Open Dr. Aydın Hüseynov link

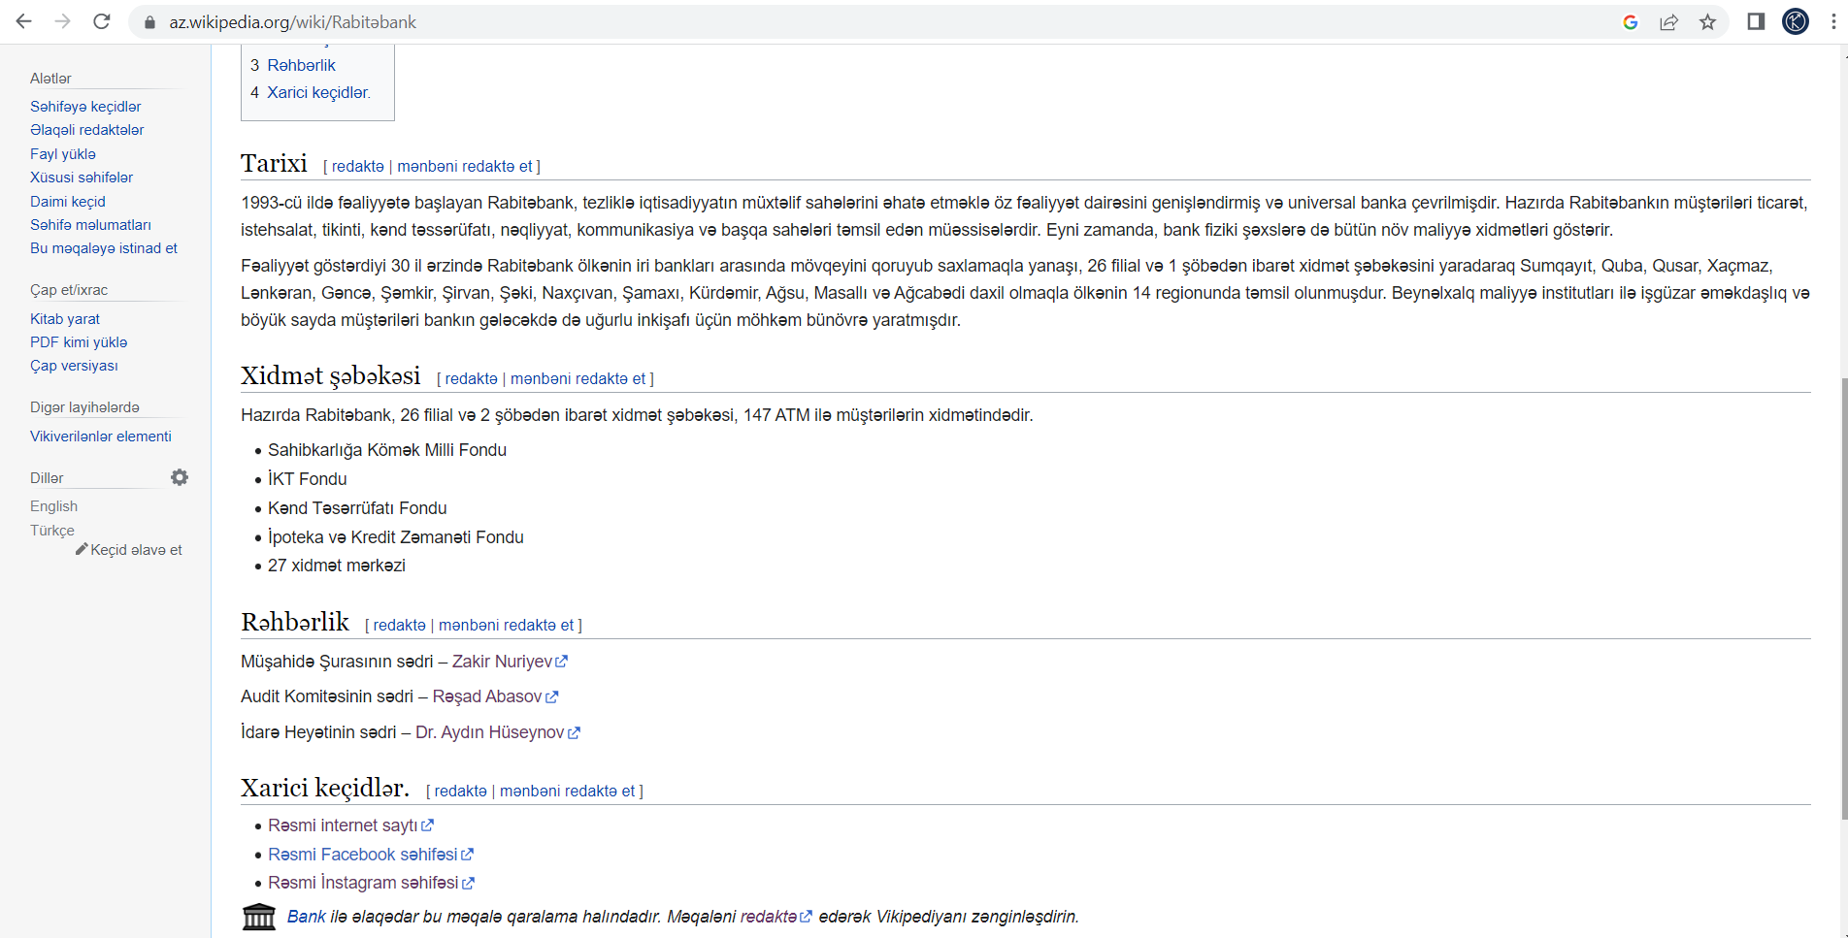490,732
